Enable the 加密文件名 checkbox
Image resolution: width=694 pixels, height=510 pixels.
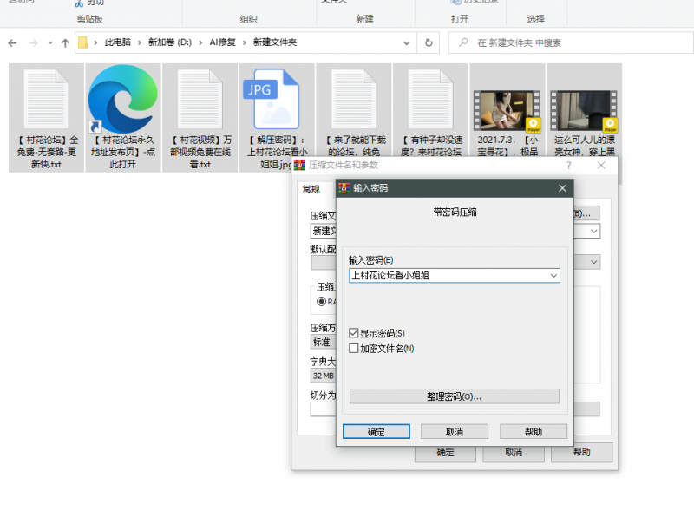[x=354, y=349]
